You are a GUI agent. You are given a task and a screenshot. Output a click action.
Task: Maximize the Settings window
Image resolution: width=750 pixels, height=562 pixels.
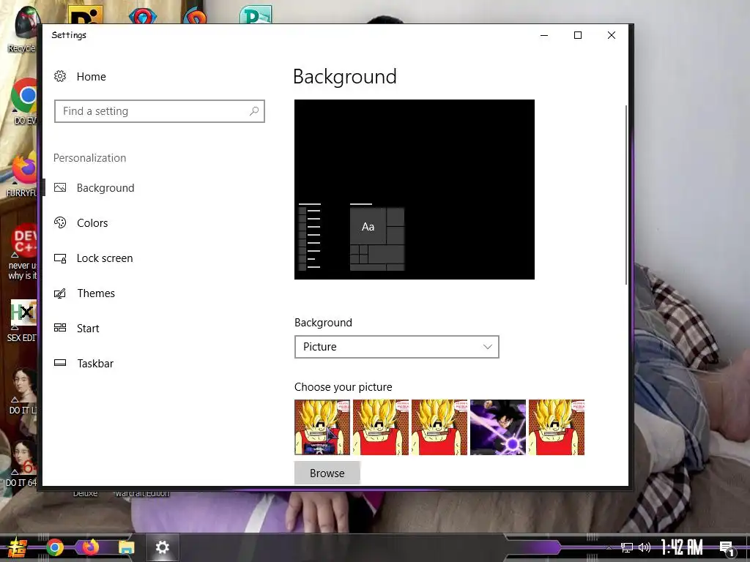pos(578,35)
